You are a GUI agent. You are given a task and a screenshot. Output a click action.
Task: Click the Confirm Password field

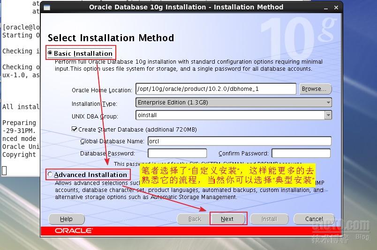click(301, 153)
